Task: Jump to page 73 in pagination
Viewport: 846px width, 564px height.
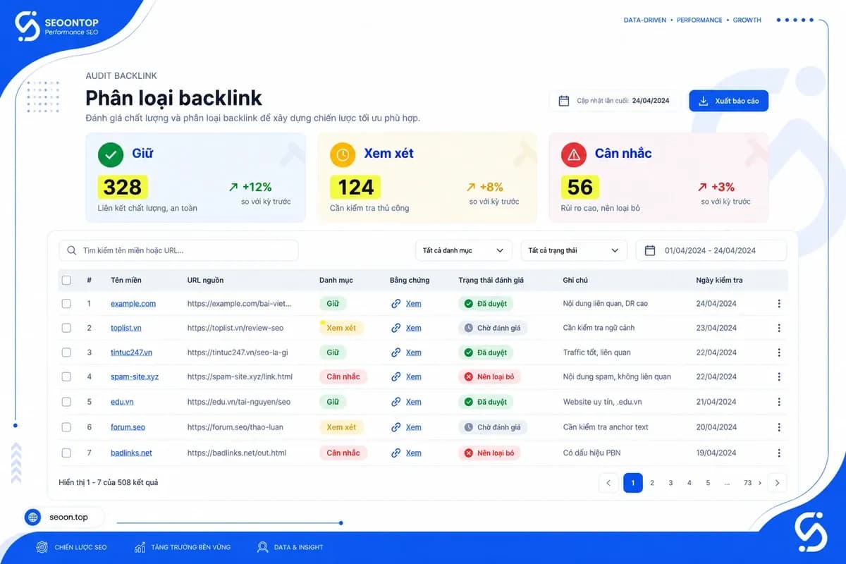Action: (748, 483)
